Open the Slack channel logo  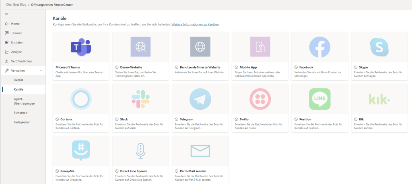point(140,99)
